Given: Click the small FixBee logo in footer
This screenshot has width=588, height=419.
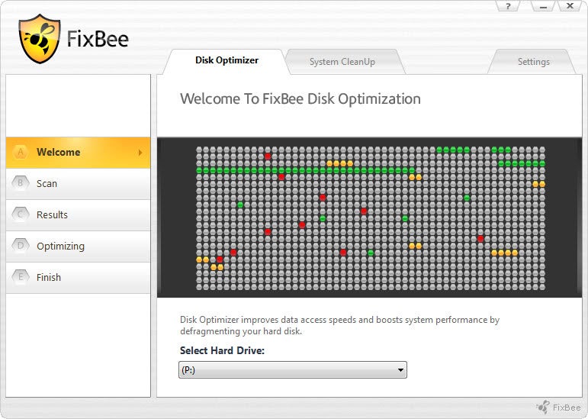Looking at the screenshot, I should 543,407.
